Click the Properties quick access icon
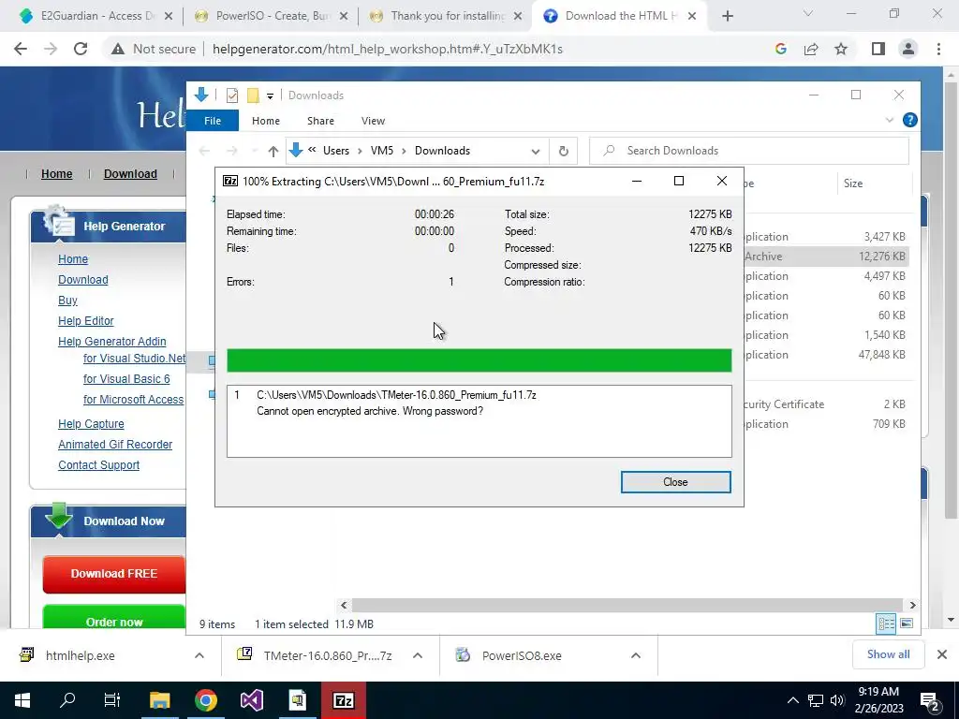 tap(232, 95)
